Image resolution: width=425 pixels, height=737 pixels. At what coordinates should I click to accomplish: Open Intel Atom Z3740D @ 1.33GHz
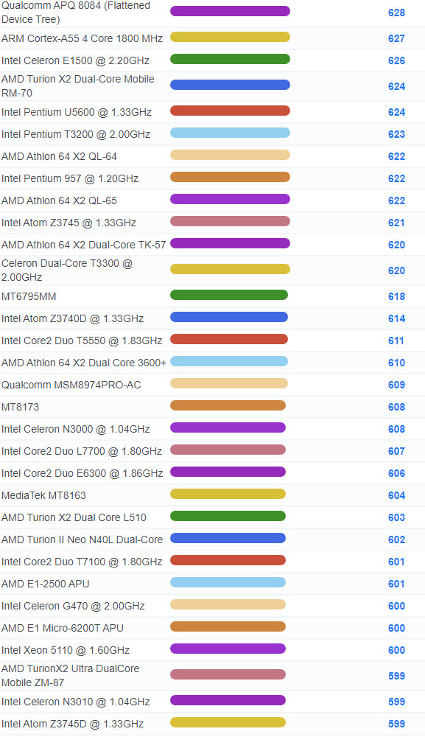click(72, 318)
